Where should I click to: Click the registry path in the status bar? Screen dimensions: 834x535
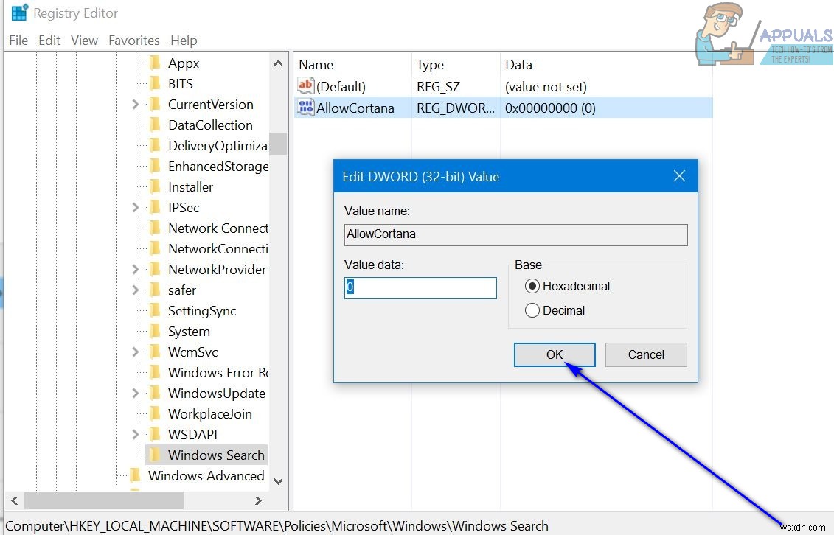point(277,525)
